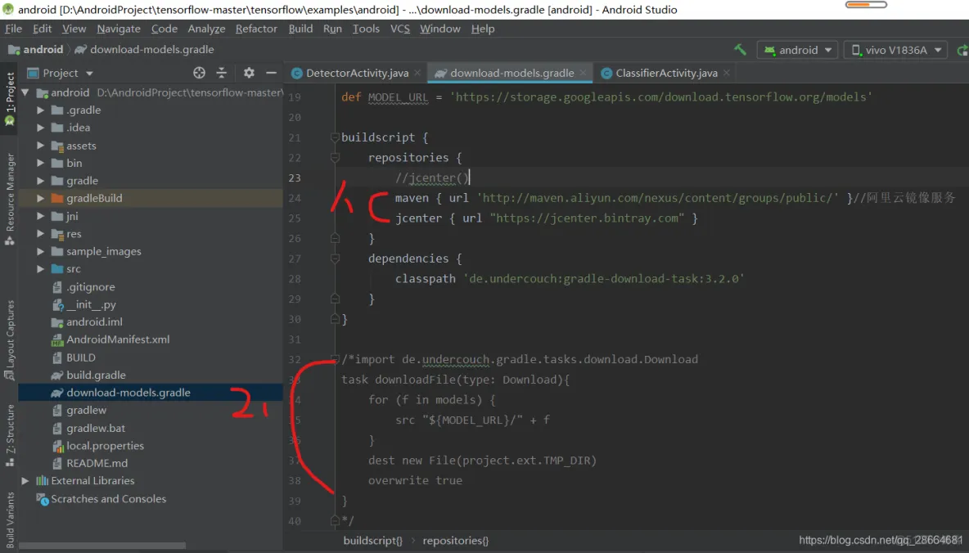Expand the jni folder
Viewport: 969px width, 553px height.
click(40, 216)
